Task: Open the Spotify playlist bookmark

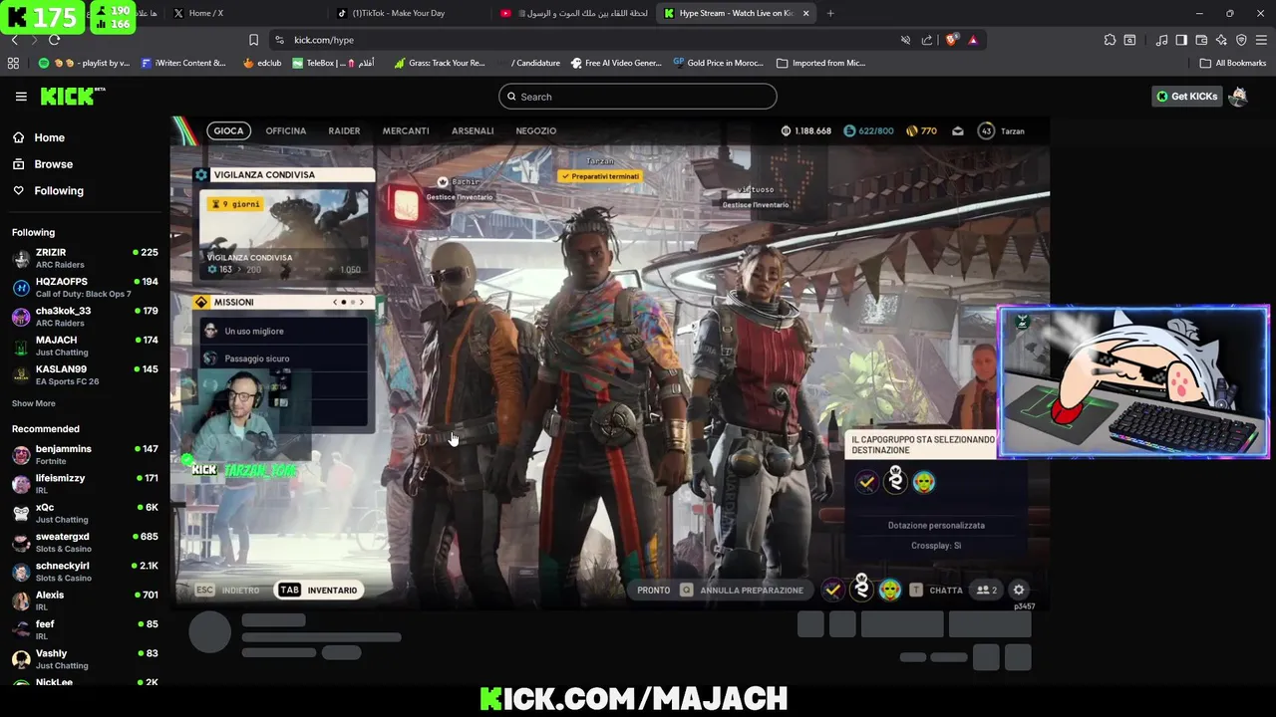Action: click(x=84, y=63)
